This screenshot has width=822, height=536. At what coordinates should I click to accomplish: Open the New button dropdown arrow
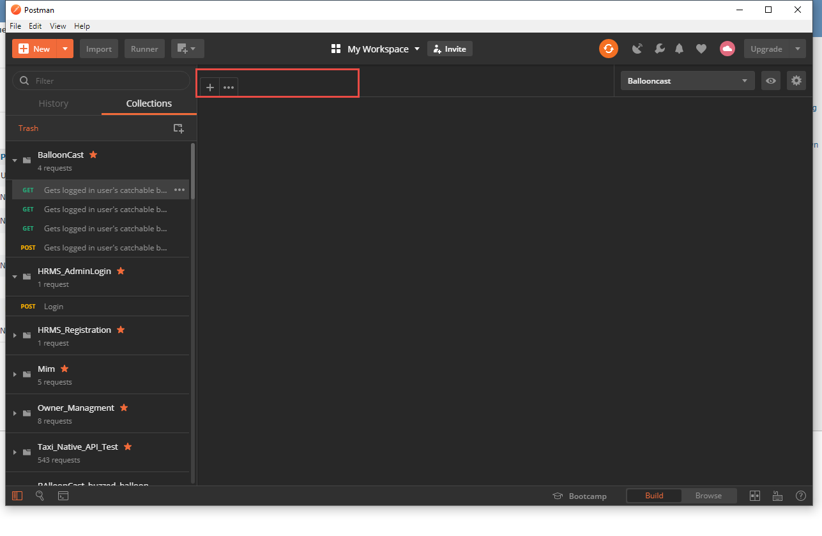(x=65, y=49)
